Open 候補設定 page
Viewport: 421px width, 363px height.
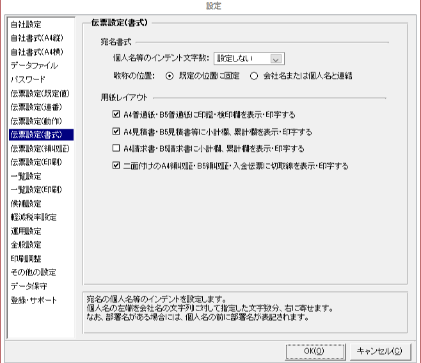(x=26, y=204)
